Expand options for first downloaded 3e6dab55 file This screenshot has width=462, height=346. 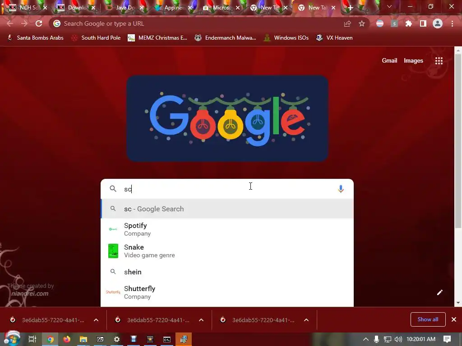coord(96,320)
